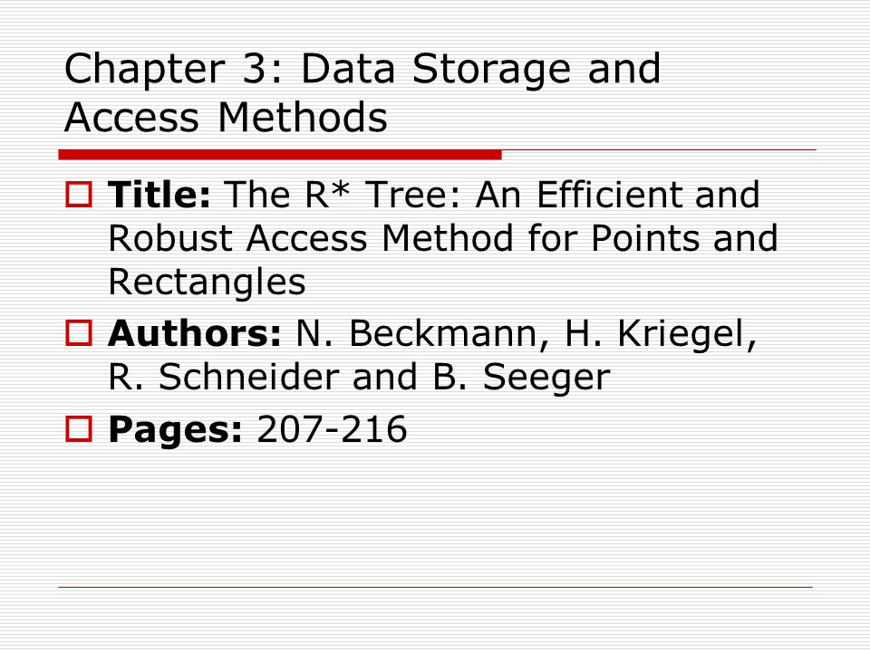Click the bold "Title:" label
This screenshot has width=870, height=652.
pos(159,195)
